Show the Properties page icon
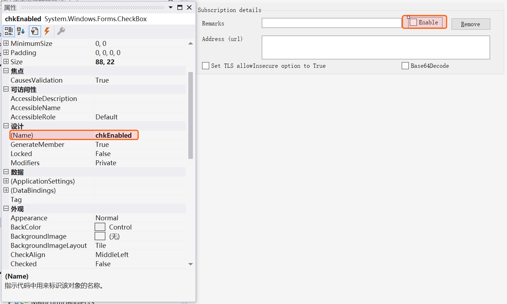 [x=34, y=31]
